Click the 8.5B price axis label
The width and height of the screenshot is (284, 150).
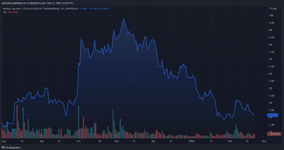tap(272, 37)
